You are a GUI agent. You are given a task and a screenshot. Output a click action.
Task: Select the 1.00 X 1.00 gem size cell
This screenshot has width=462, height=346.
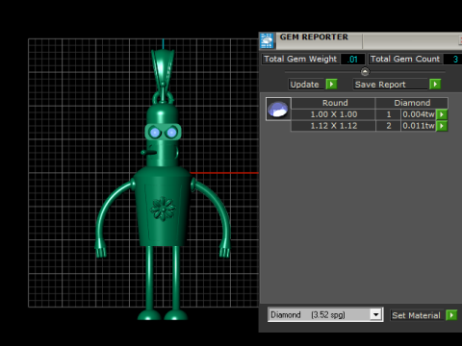pyautogui.click(x=334, y=114)
